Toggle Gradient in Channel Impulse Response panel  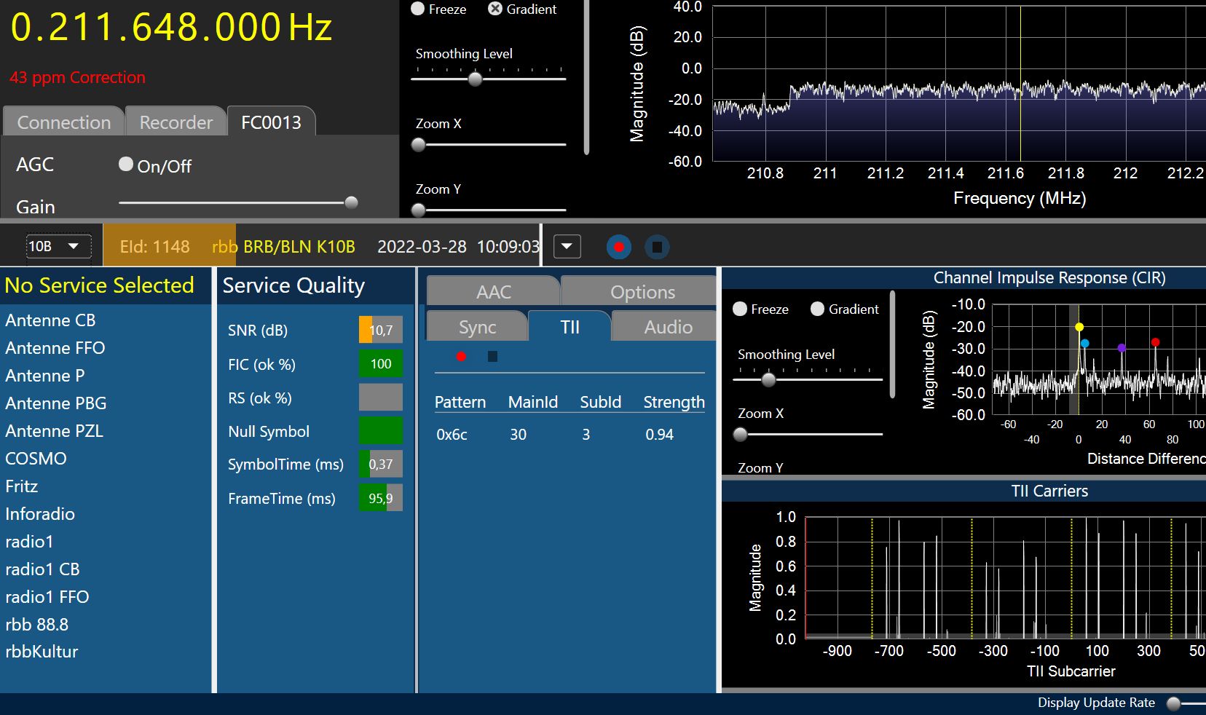[817, 309]
